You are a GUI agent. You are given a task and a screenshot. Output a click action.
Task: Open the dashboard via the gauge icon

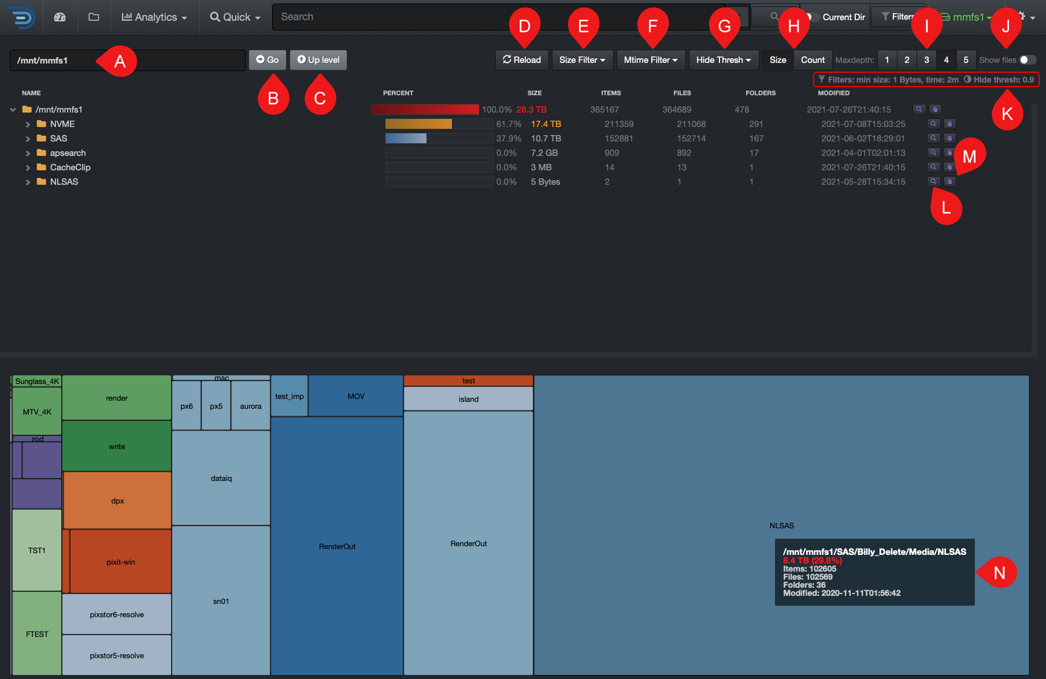60,17
